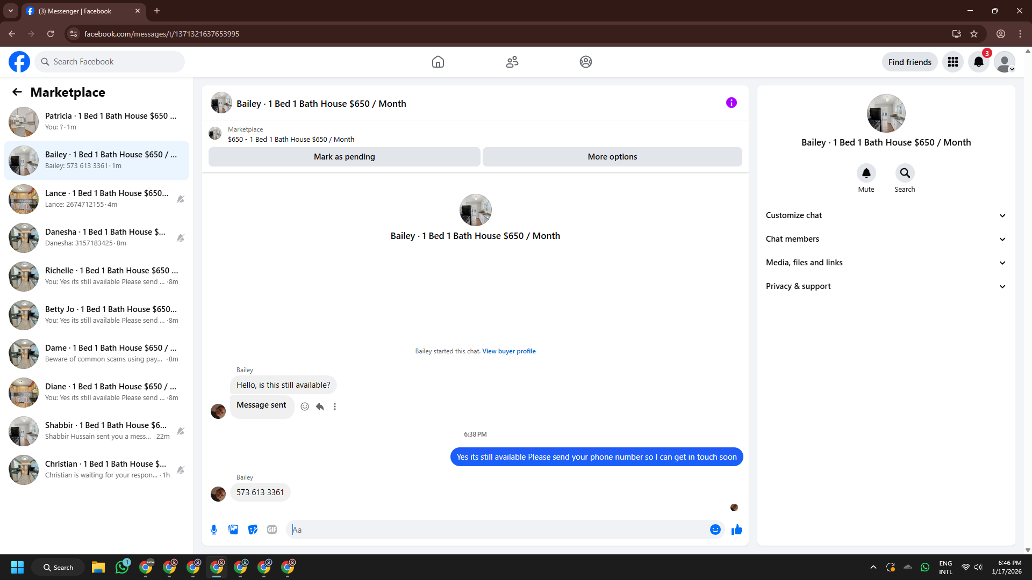The image size is (1032, 580).
Task: Reply to the "Message sent" bubble
Action: pyautogui.click(x=320, y=407)
